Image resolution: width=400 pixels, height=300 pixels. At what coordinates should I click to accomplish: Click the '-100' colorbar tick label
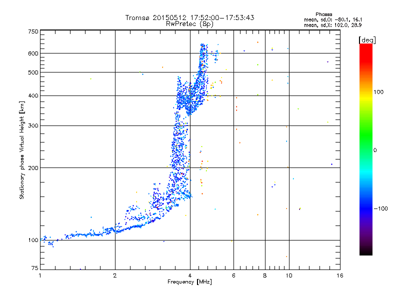point(380,208)
